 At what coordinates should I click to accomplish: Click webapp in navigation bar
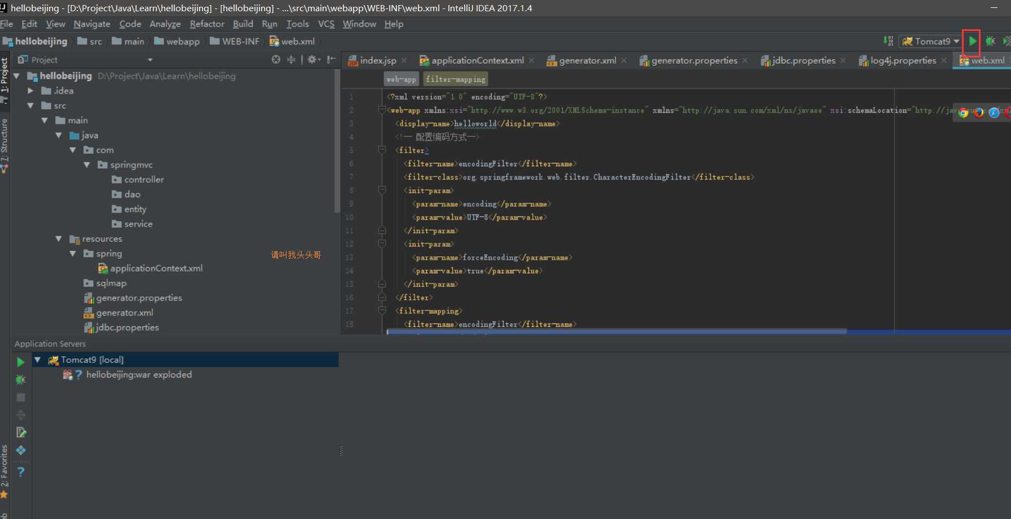(177, 41)
